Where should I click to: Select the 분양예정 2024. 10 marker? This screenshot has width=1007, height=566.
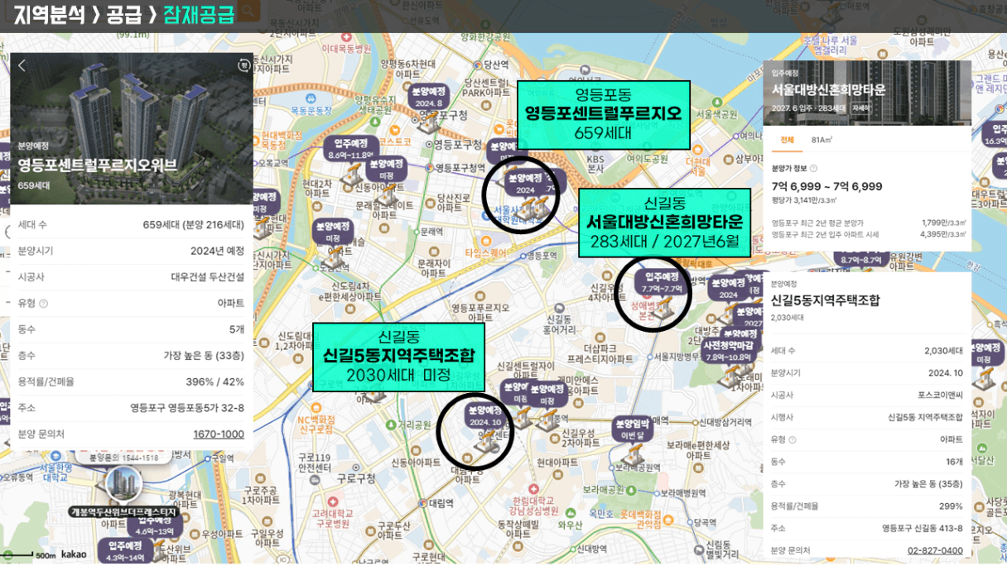coord(485,416)
